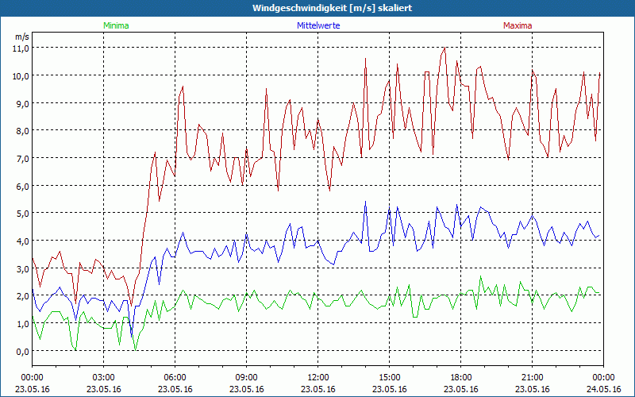Click the 06:00 time axis label
The height and width of the screenshot is (397, 635).
(x=175, y=378)
